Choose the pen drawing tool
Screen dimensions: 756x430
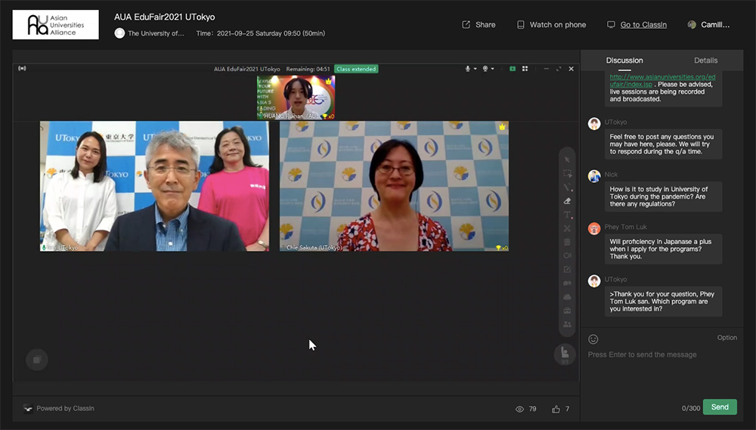point(567,187)
